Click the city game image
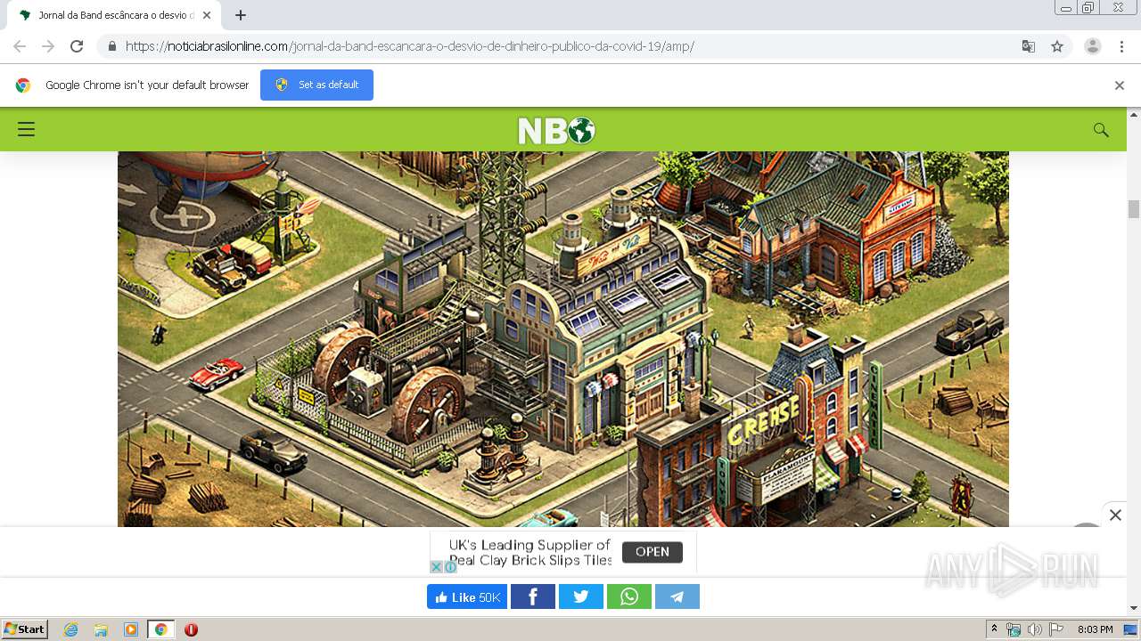This screenshot has width=1141, height=641. pyautogui.click(x=563, y=339)
